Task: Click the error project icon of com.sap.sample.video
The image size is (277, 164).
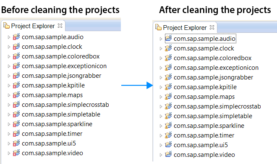Action: (16, 153)
